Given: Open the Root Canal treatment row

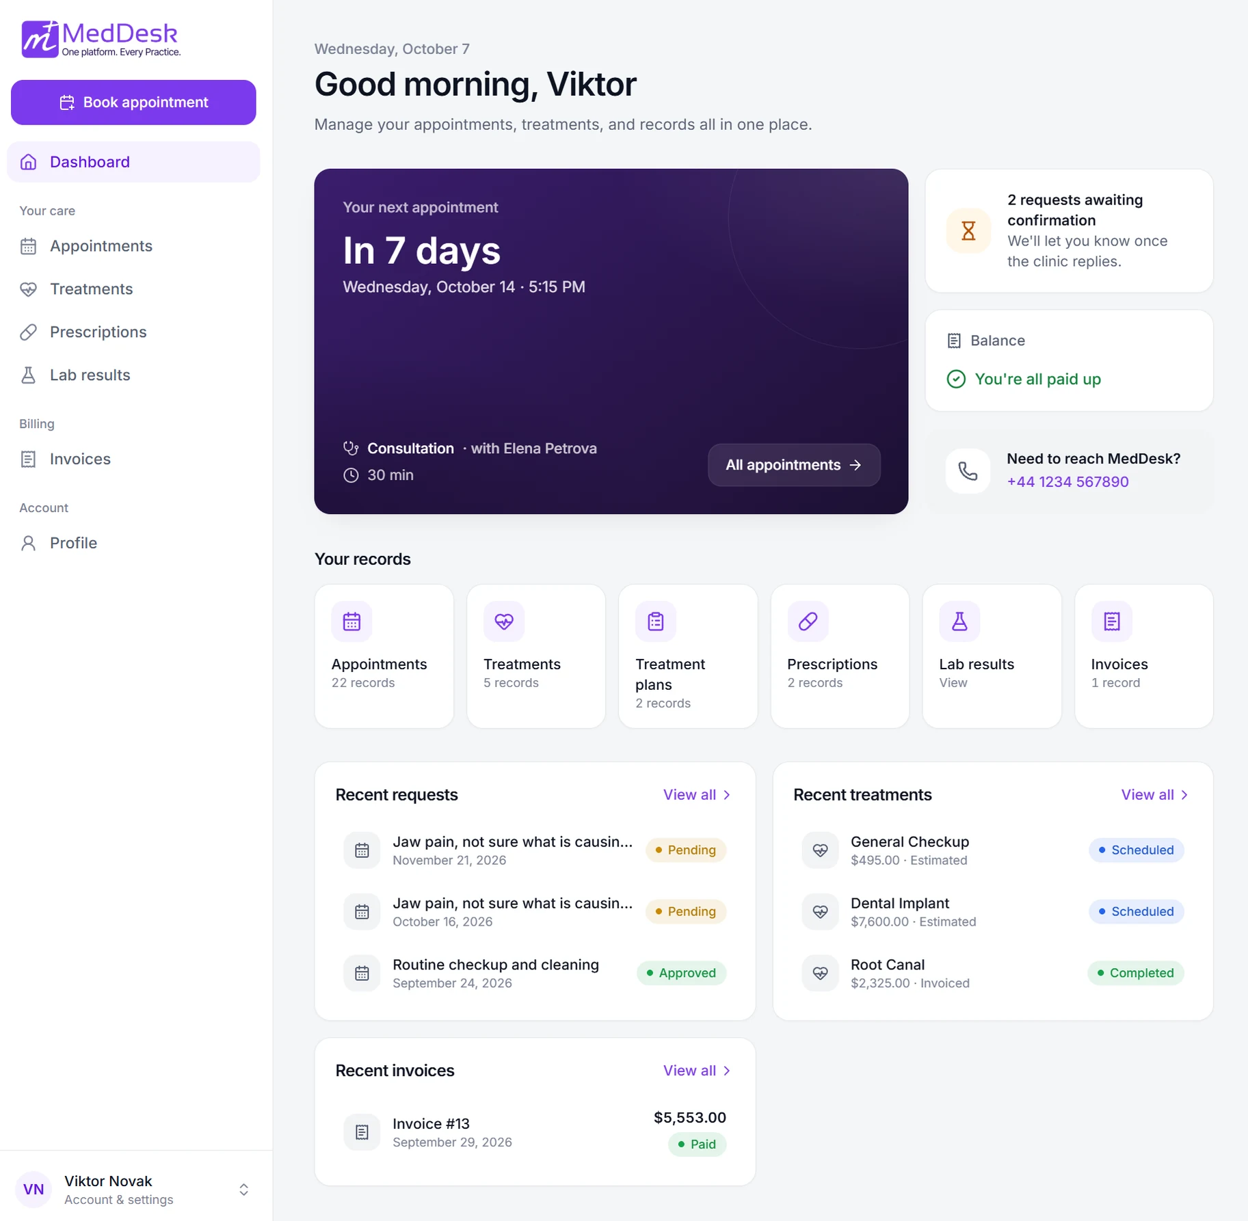Looking at the screenshot, I should pyautogui.click(x=993, y=974).
